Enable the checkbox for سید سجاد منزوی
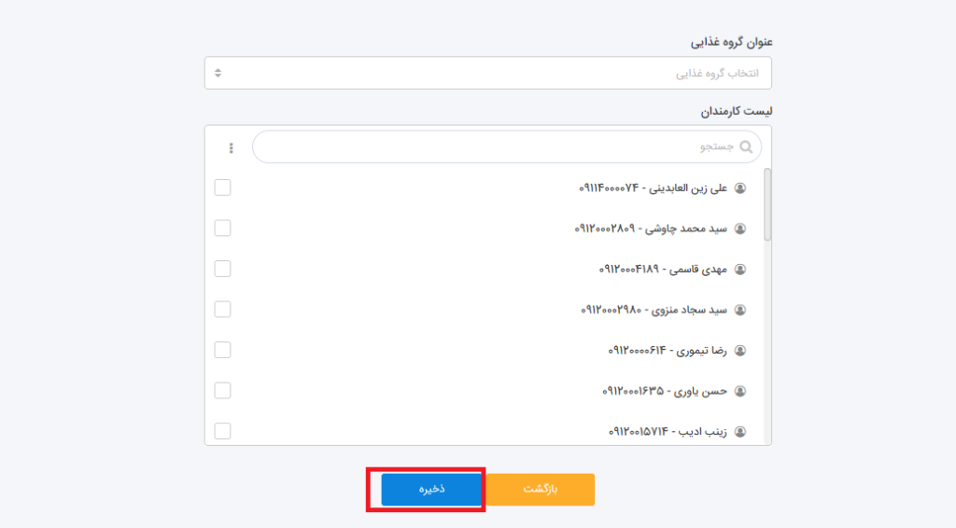The image size is (956, 528). (x=223, y=310)
